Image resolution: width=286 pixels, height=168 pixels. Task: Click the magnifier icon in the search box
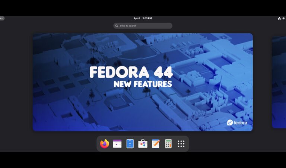117,26
